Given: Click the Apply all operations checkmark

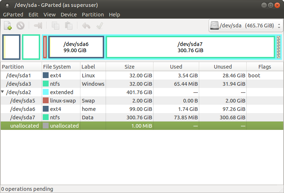Looking at the screenshot, I should (99, 26).
